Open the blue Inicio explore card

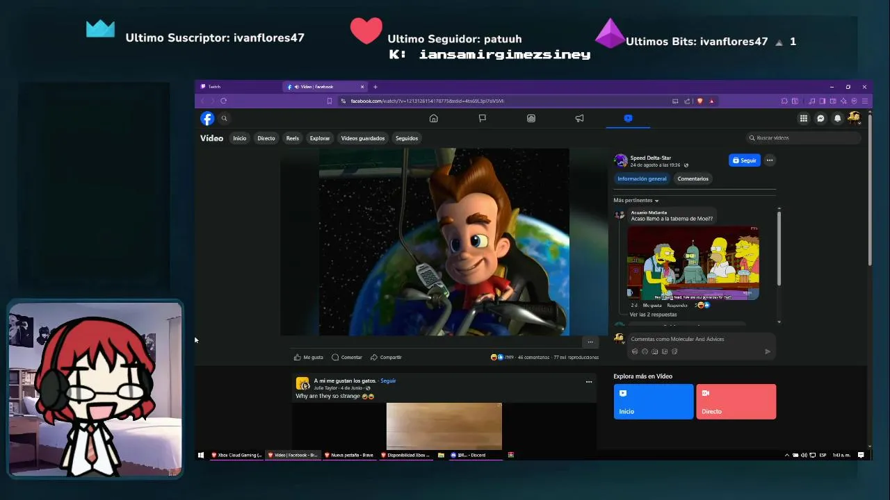[654, 401]
